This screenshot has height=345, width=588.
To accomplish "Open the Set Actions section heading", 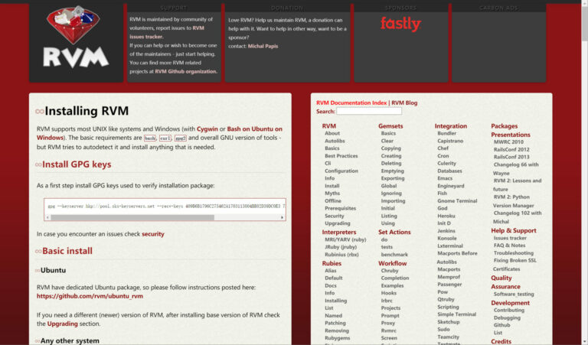I will [x=394, y=232].
